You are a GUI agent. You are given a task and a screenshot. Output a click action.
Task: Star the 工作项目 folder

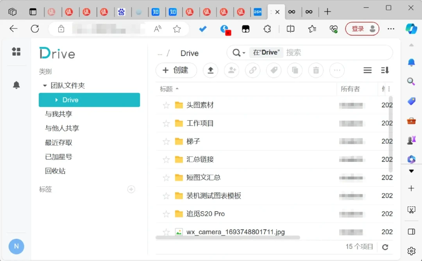point(166,123)
